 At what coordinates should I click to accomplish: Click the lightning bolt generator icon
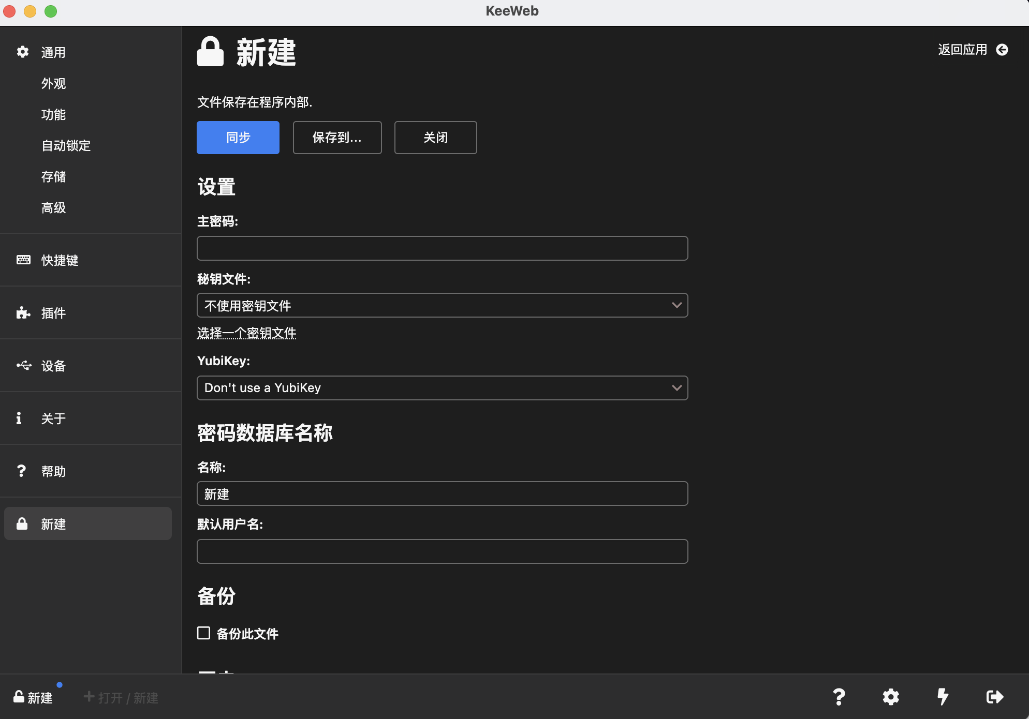tap(943, 697)
